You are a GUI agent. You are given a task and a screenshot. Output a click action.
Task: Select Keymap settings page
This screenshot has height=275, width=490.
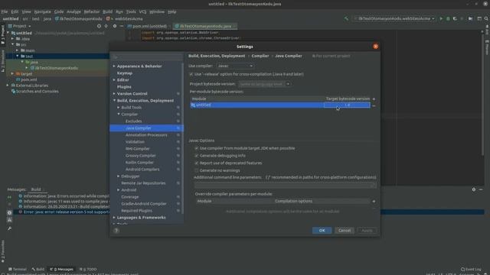[125, 73]
